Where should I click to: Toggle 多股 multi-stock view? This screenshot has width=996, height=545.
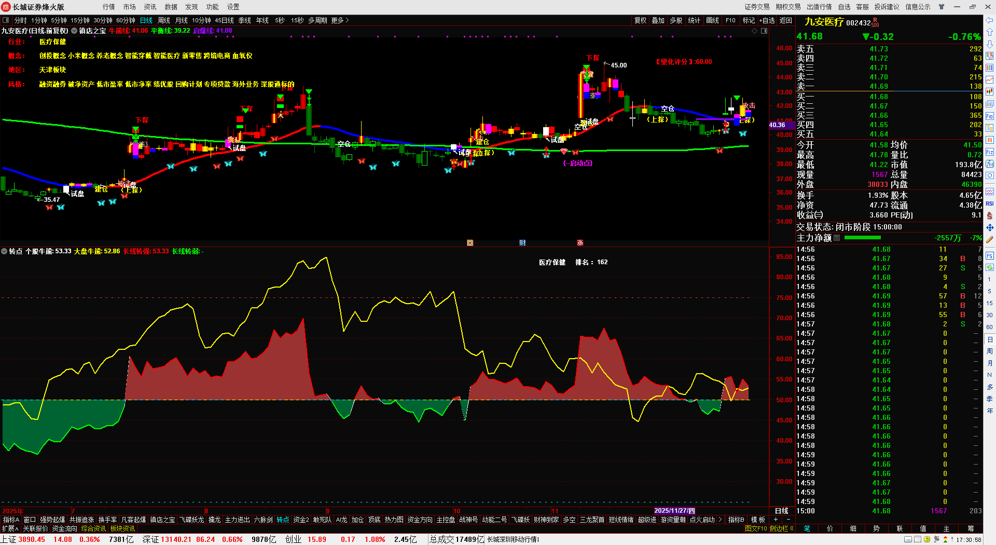(676, 20)
